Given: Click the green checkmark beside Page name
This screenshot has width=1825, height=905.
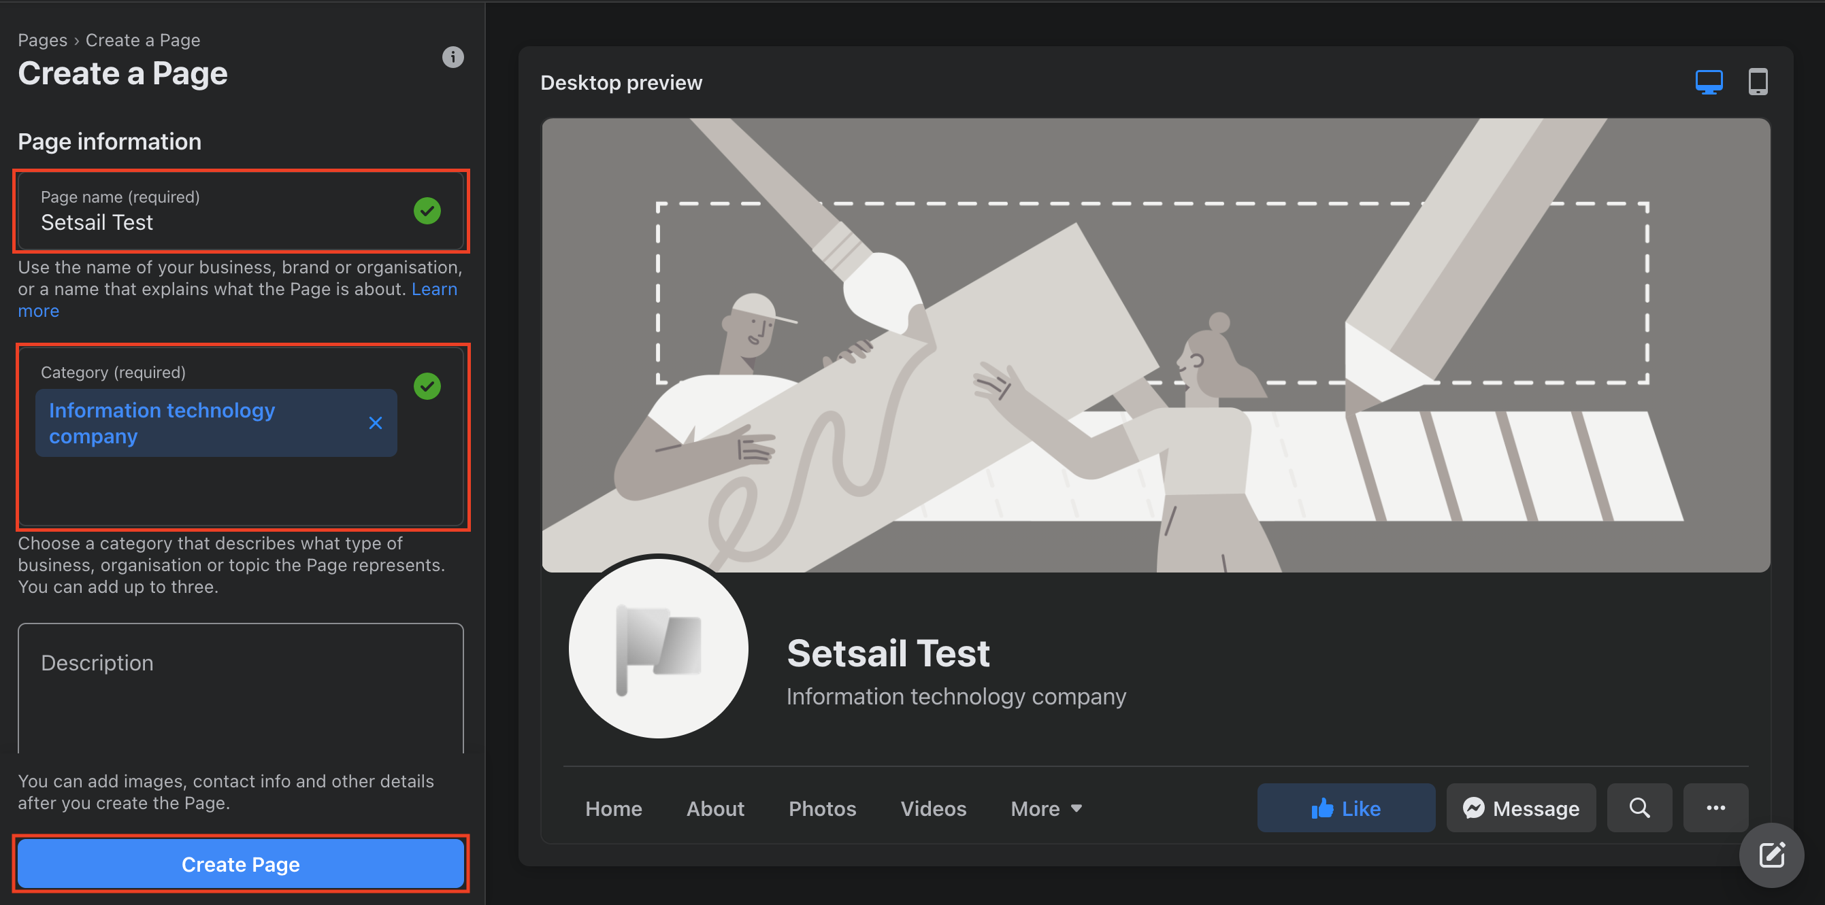Looking at the screenshot, I should 427,211.
